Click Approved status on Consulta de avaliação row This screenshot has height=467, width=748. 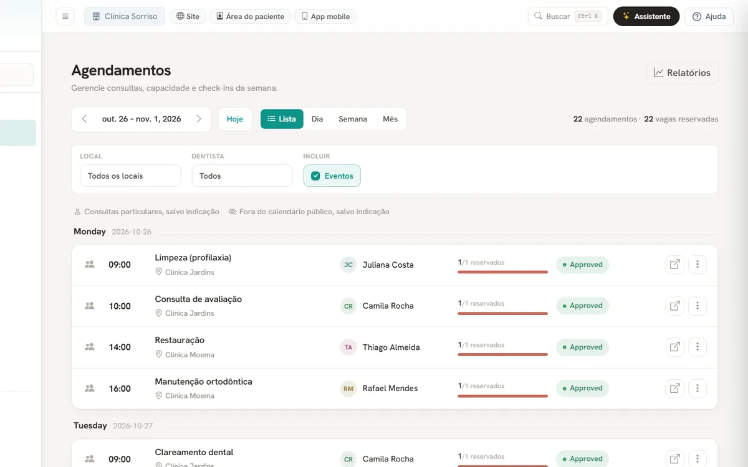pos(582,306)
